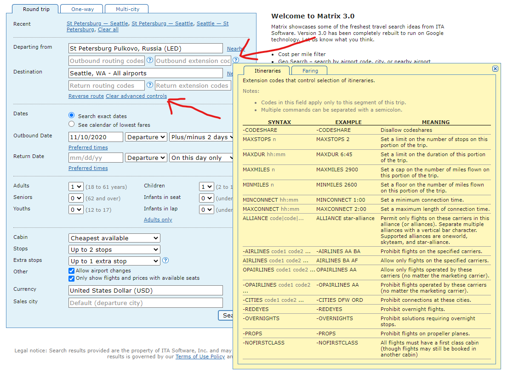This screenshot has width=513, height=379.
Task: Click OPAIRLINES AA example text
Action: coord(336,270)
